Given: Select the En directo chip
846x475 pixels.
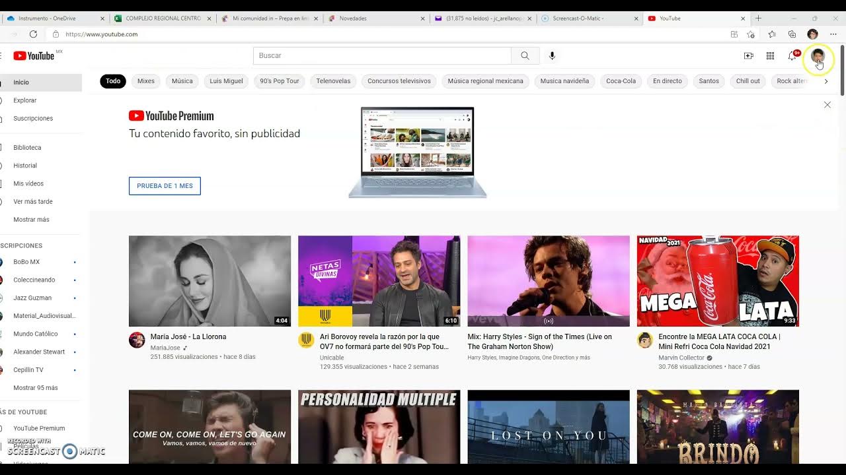Looking at the screenshot, I should point(668,81).
